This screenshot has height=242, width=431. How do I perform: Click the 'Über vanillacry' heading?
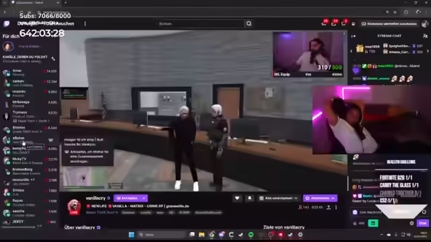(x=79, y=227)
